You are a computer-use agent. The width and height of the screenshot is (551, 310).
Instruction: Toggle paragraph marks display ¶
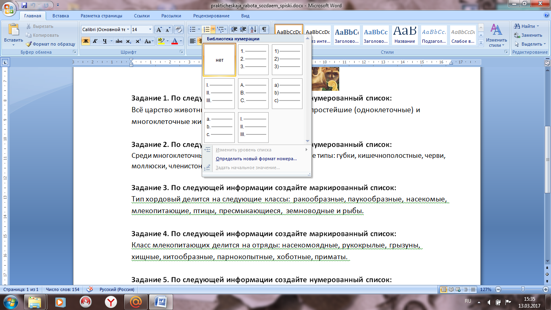264,29
